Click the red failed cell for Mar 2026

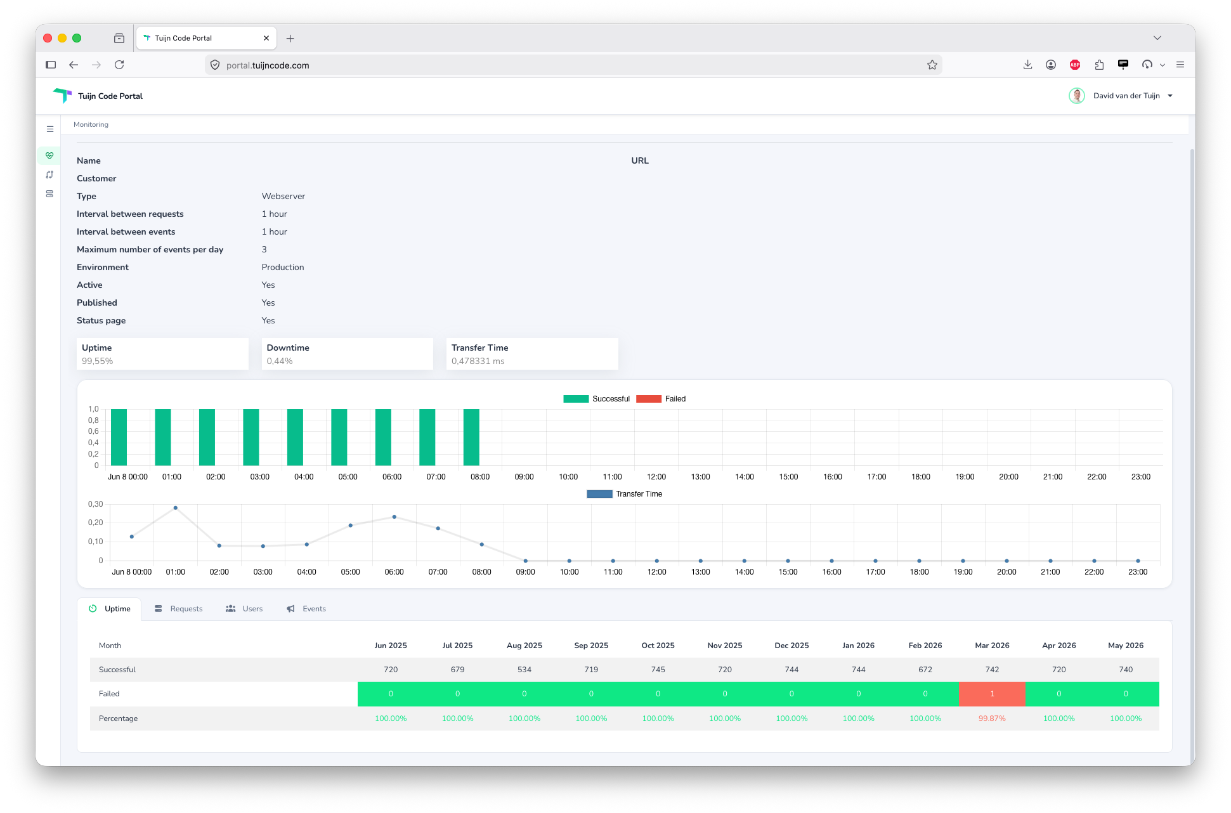pos(992,694)
